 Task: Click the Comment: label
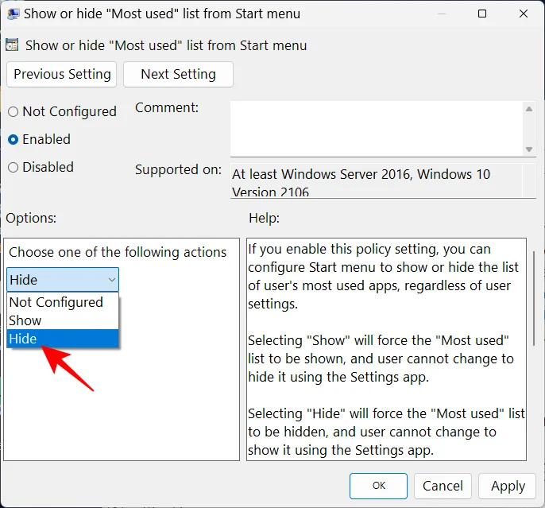coord(167,107)
